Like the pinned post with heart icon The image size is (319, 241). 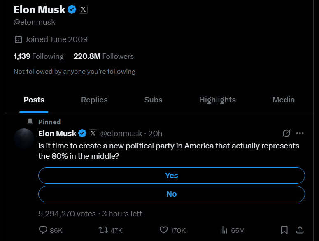point(163,230)
